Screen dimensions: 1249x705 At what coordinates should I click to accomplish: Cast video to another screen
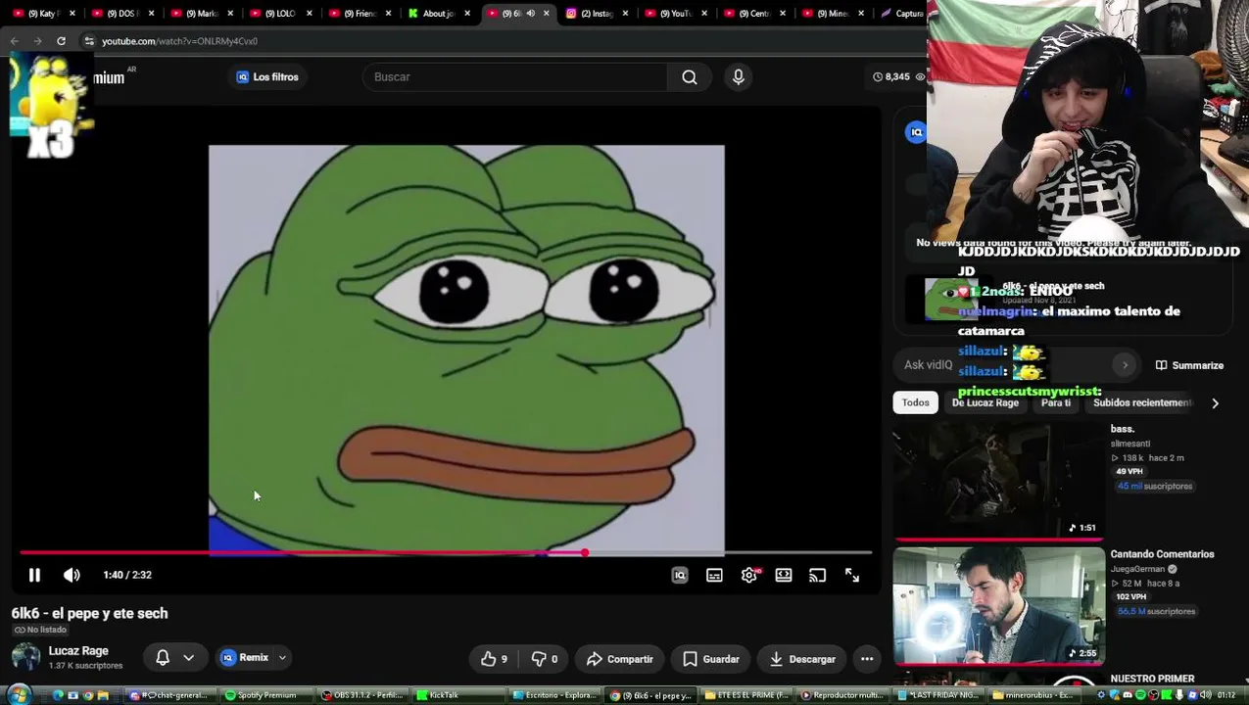818,576
